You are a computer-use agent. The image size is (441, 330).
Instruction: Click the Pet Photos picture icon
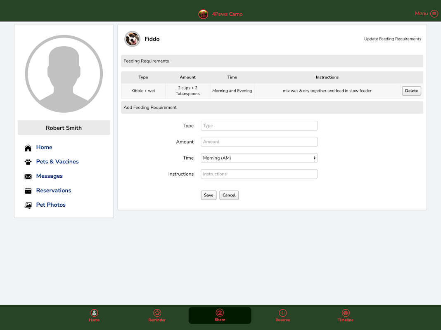pyautogui.click(x=28, y=205)
